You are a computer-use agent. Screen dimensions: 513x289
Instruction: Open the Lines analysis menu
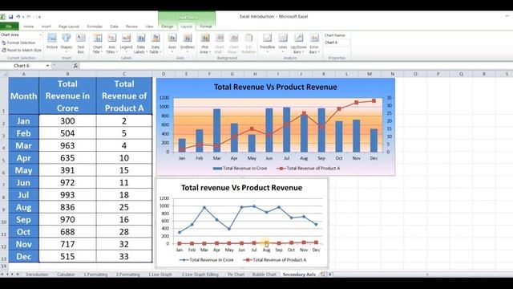[283, 43]
